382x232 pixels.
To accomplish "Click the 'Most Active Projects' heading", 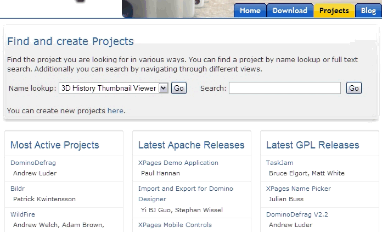I will coord(55,145).
